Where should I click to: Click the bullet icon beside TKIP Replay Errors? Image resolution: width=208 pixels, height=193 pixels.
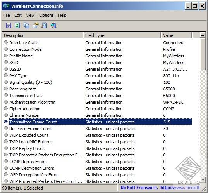point(6,148)
